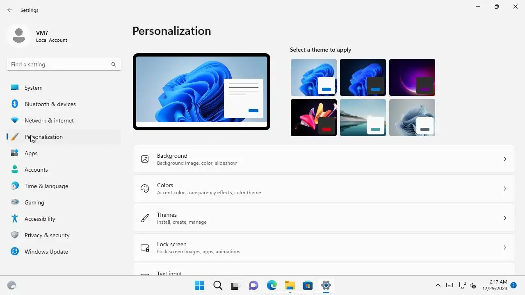
Task: Select Apps in the sidebar
Action: click(64, 153)
